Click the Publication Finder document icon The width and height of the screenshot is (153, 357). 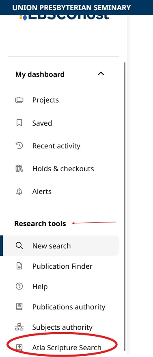click(x=19, y=266)
